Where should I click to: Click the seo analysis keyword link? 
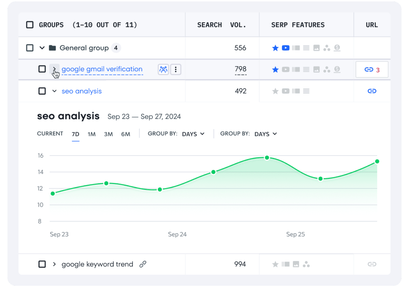click(x=82, y=91)
